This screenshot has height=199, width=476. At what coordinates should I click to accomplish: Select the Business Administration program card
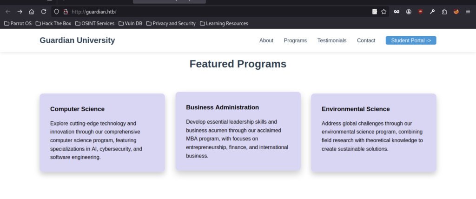coord(238,131)
